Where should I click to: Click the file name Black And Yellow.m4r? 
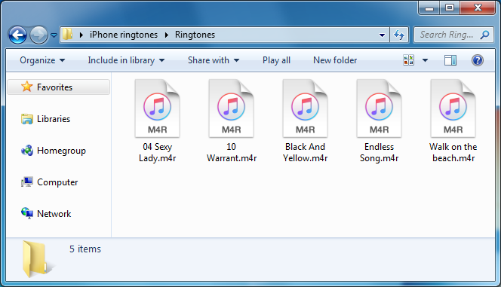click(x=305, y=152)
